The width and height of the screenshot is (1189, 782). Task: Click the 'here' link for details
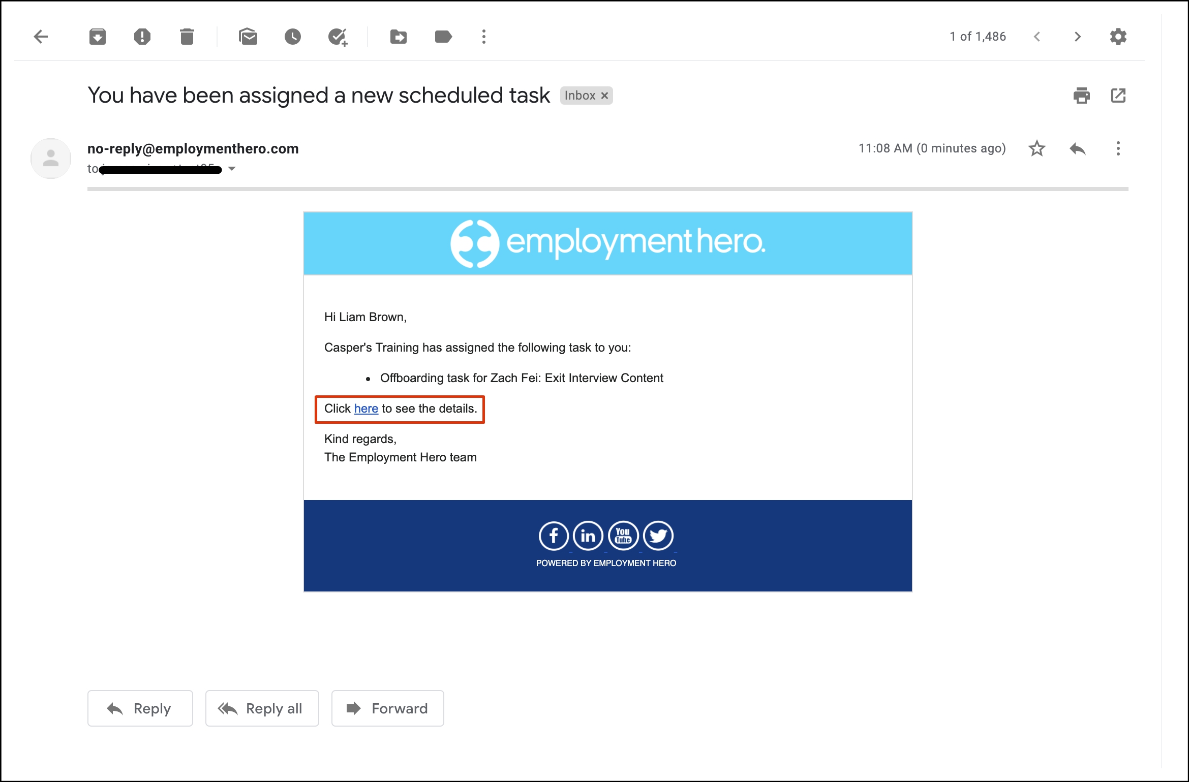point(366,409)
